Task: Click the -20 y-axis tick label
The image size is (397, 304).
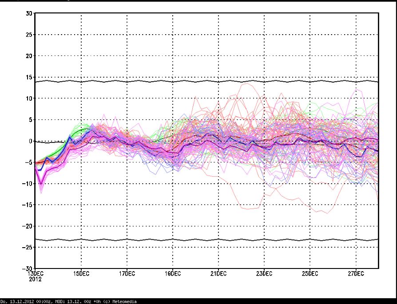Action: coord(27,226)
